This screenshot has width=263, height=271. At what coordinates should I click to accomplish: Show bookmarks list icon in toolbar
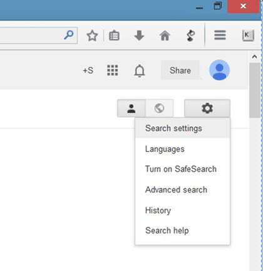(114, 35)
